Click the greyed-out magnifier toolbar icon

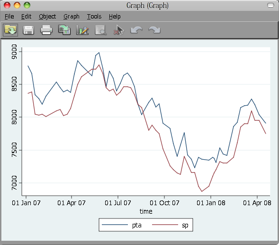pos(101,30)
